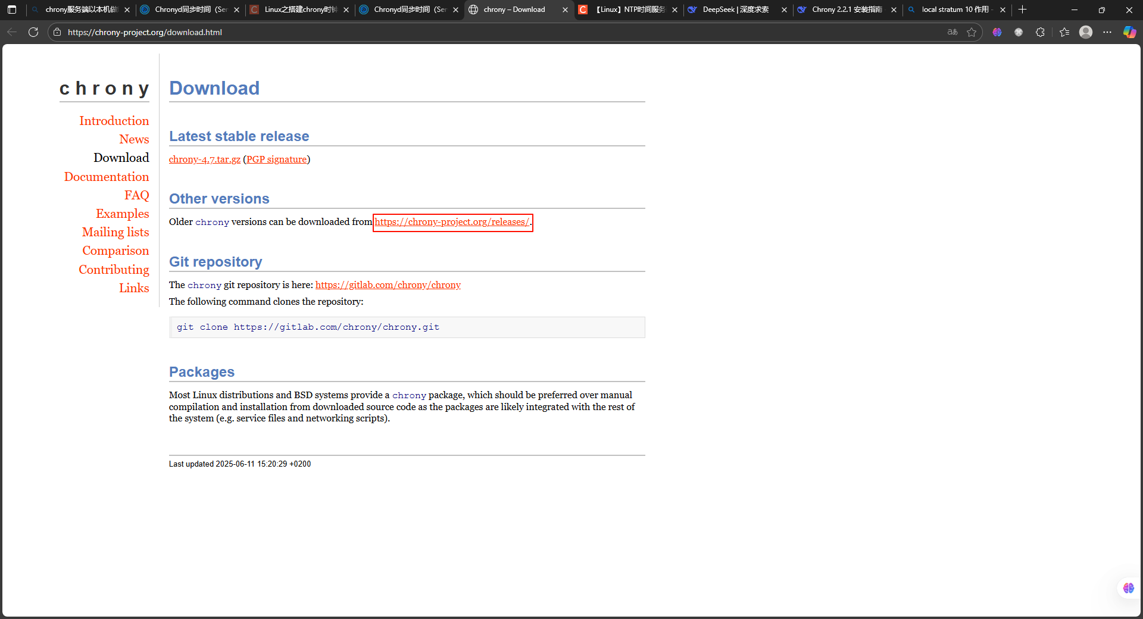Open the Introduction link in the sidebar
1143x619 pixels.
point(114,121)
